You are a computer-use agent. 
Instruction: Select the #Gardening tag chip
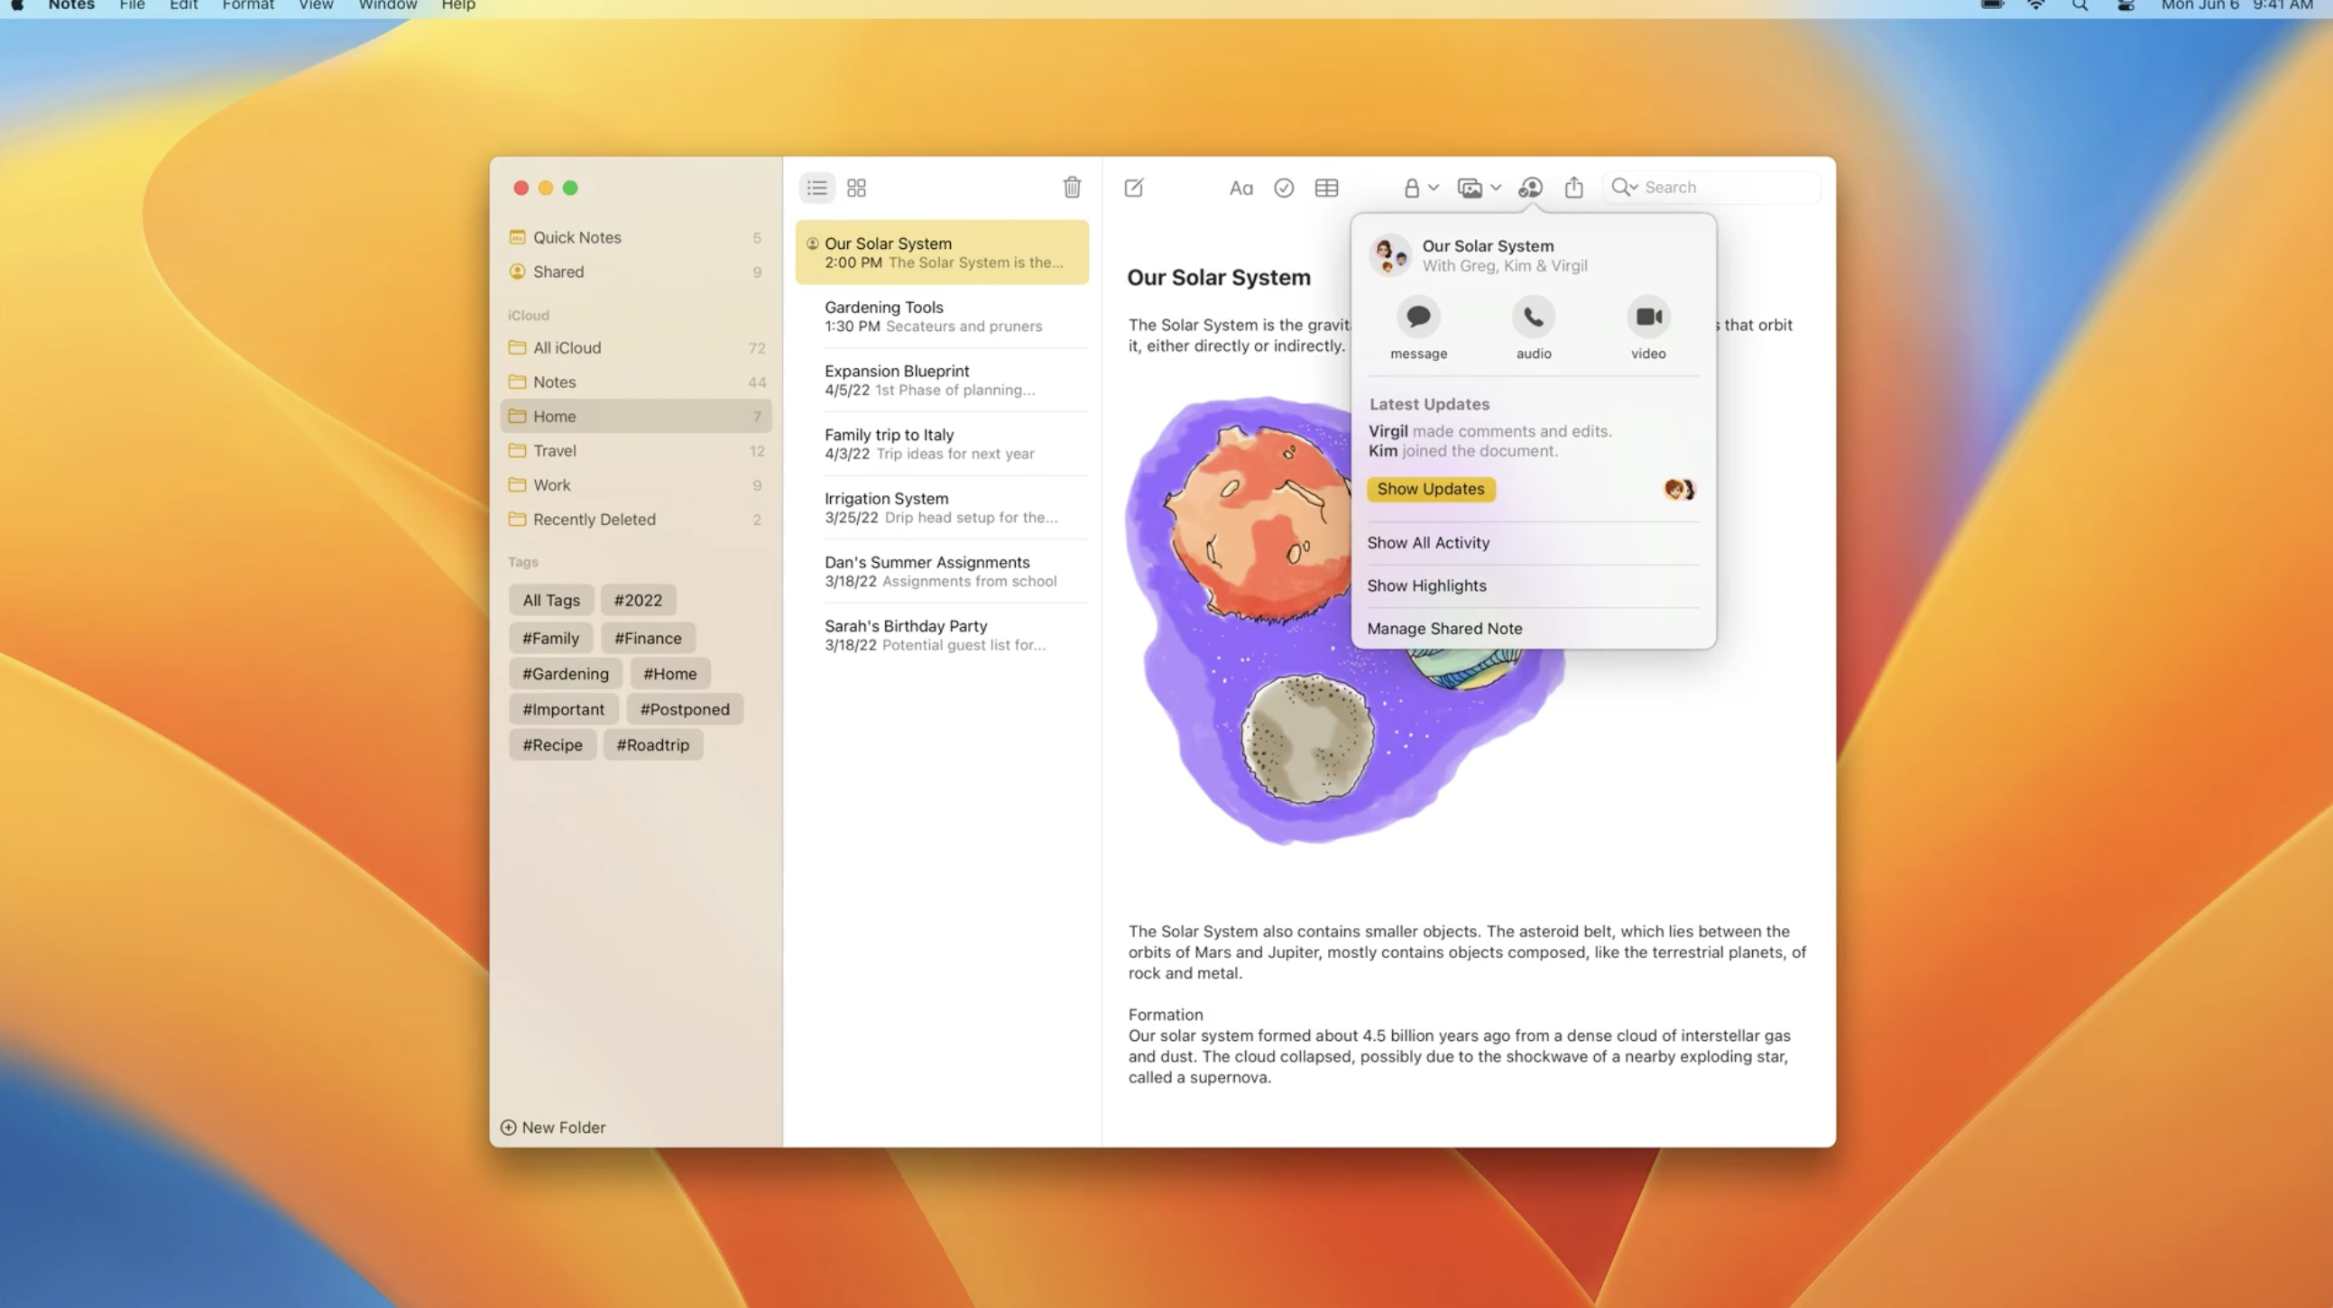(x=565, y=673)
